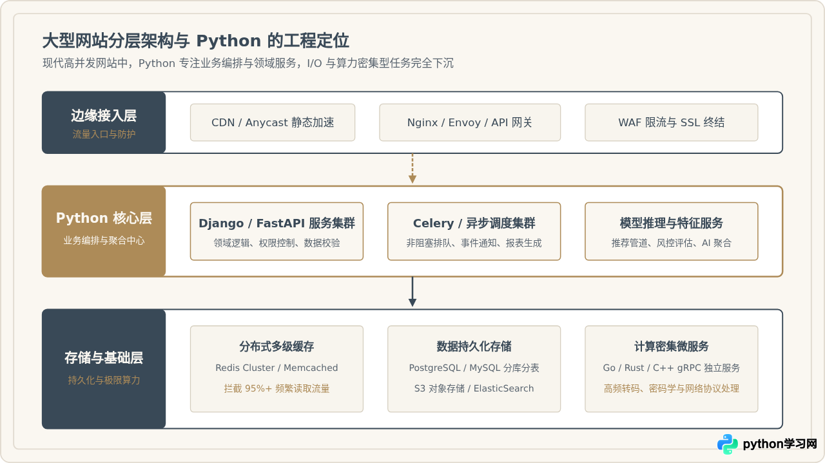Viewport: 825px width, 463px height.
Task: Select the "推荐管道、风控评估、AI 聚合" line
Action: pyautogui.click(x=672, y=243)
